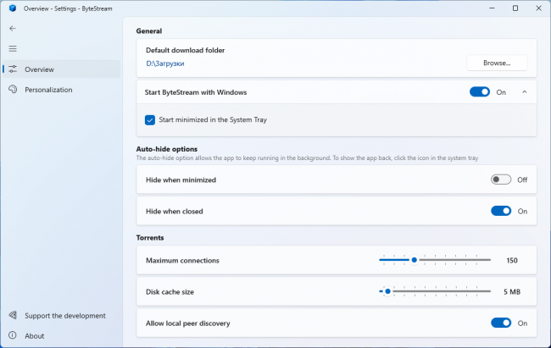Image resolution: width=551 pixels, height=348 pixels.
Task: Click the Disk cache size label
Action: pos(170,292)
